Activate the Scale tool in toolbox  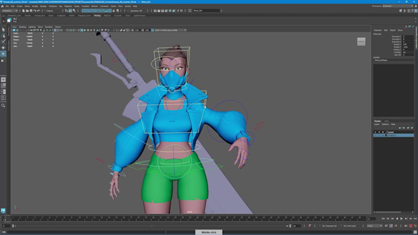point(3,60)
